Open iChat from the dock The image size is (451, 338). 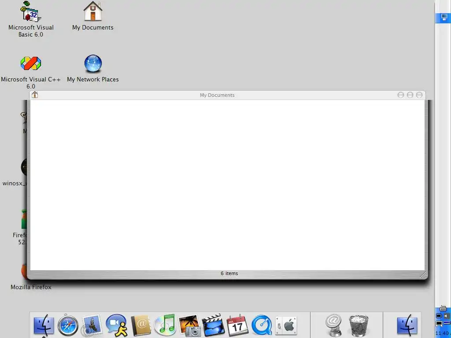coord(116,326)
